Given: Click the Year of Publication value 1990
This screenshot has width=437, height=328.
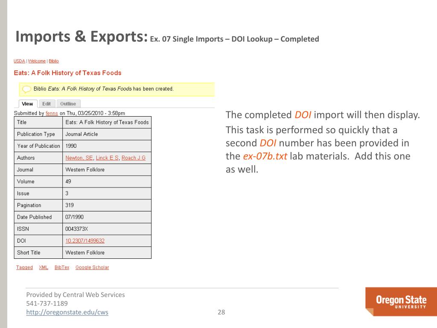Looking at the screenshot, I should click(107, 146).
